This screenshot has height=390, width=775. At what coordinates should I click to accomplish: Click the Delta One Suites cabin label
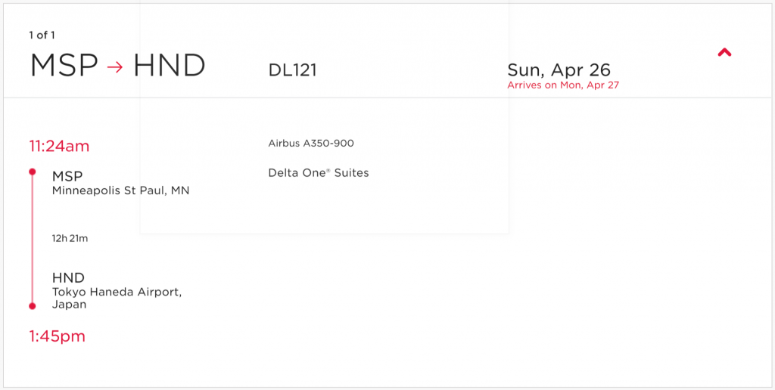tap(319, 173)
